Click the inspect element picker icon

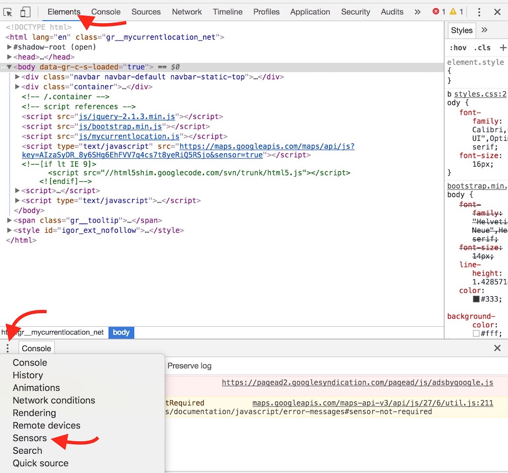coord(9,12)
